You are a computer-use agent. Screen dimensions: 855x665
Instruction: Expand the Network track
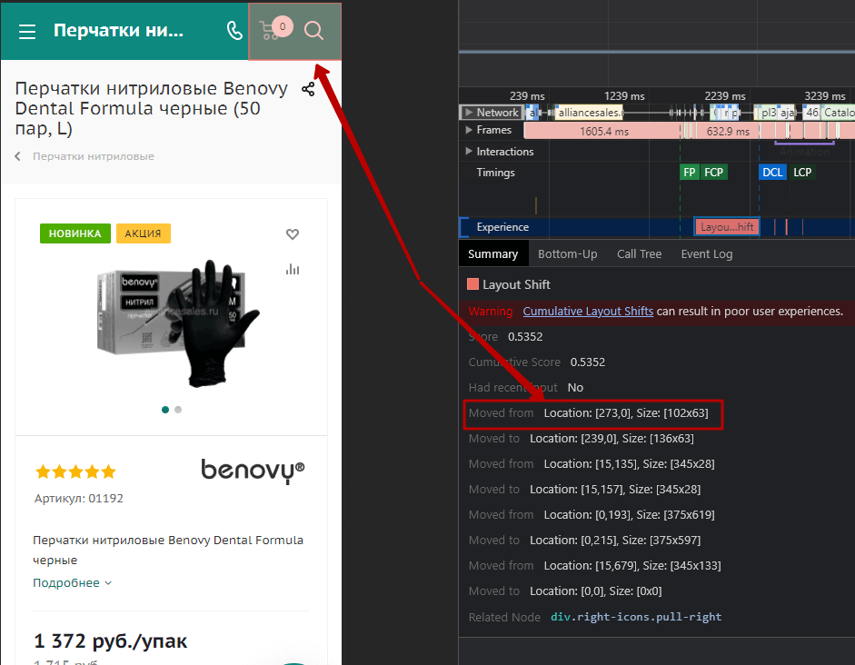[469, 113]
